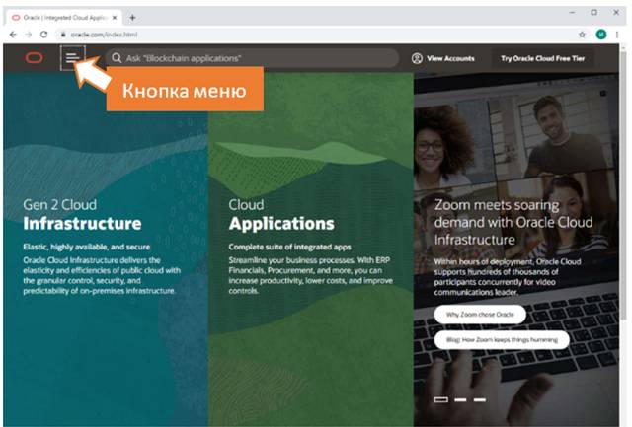Viewport: 632px width, 427px height.
Task: Select the second carousel slide indicator
Action: 461,399
